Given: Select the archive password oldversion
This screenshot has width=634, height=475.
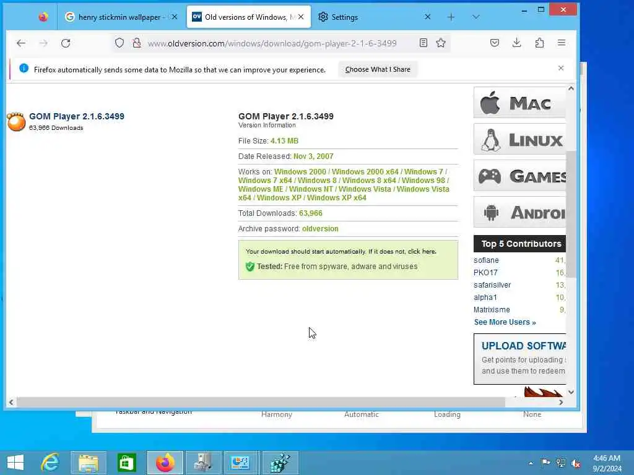Looking at the screenshot, I should (320, 229).
